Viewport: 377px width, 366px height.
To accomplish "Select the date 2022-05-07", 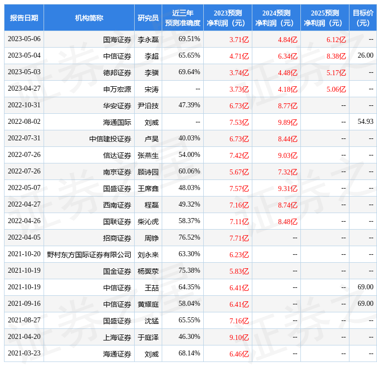I will 24,188.
